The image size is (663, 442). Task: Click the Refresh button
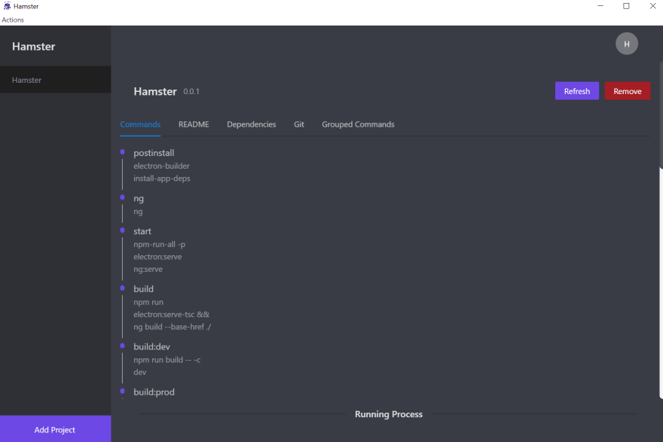click(577, 91)
